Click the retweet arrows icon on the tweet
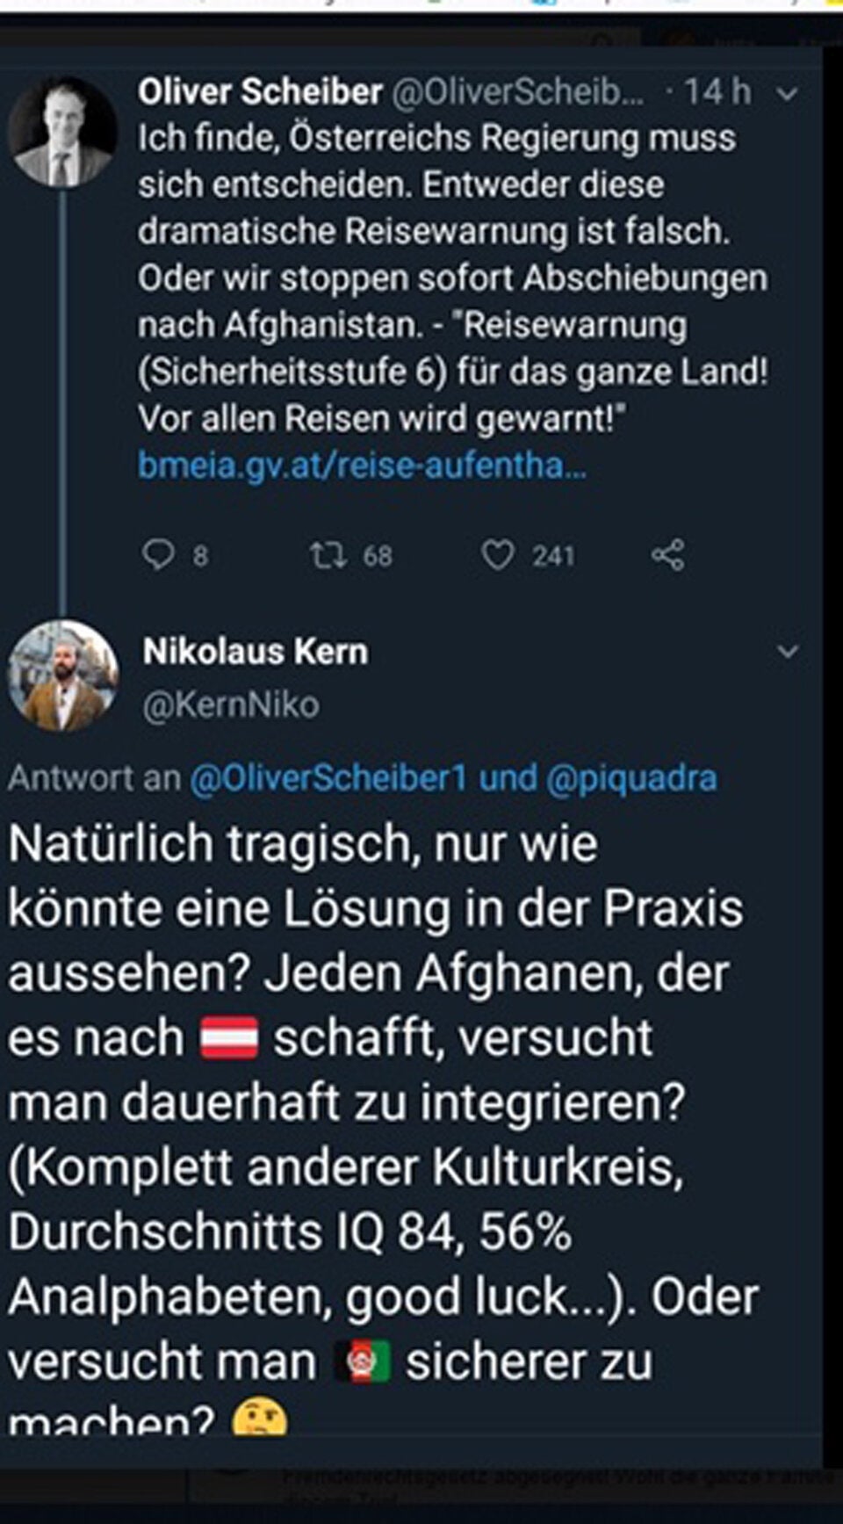This screenshot has height=1524, width=843. coord(328,554)
